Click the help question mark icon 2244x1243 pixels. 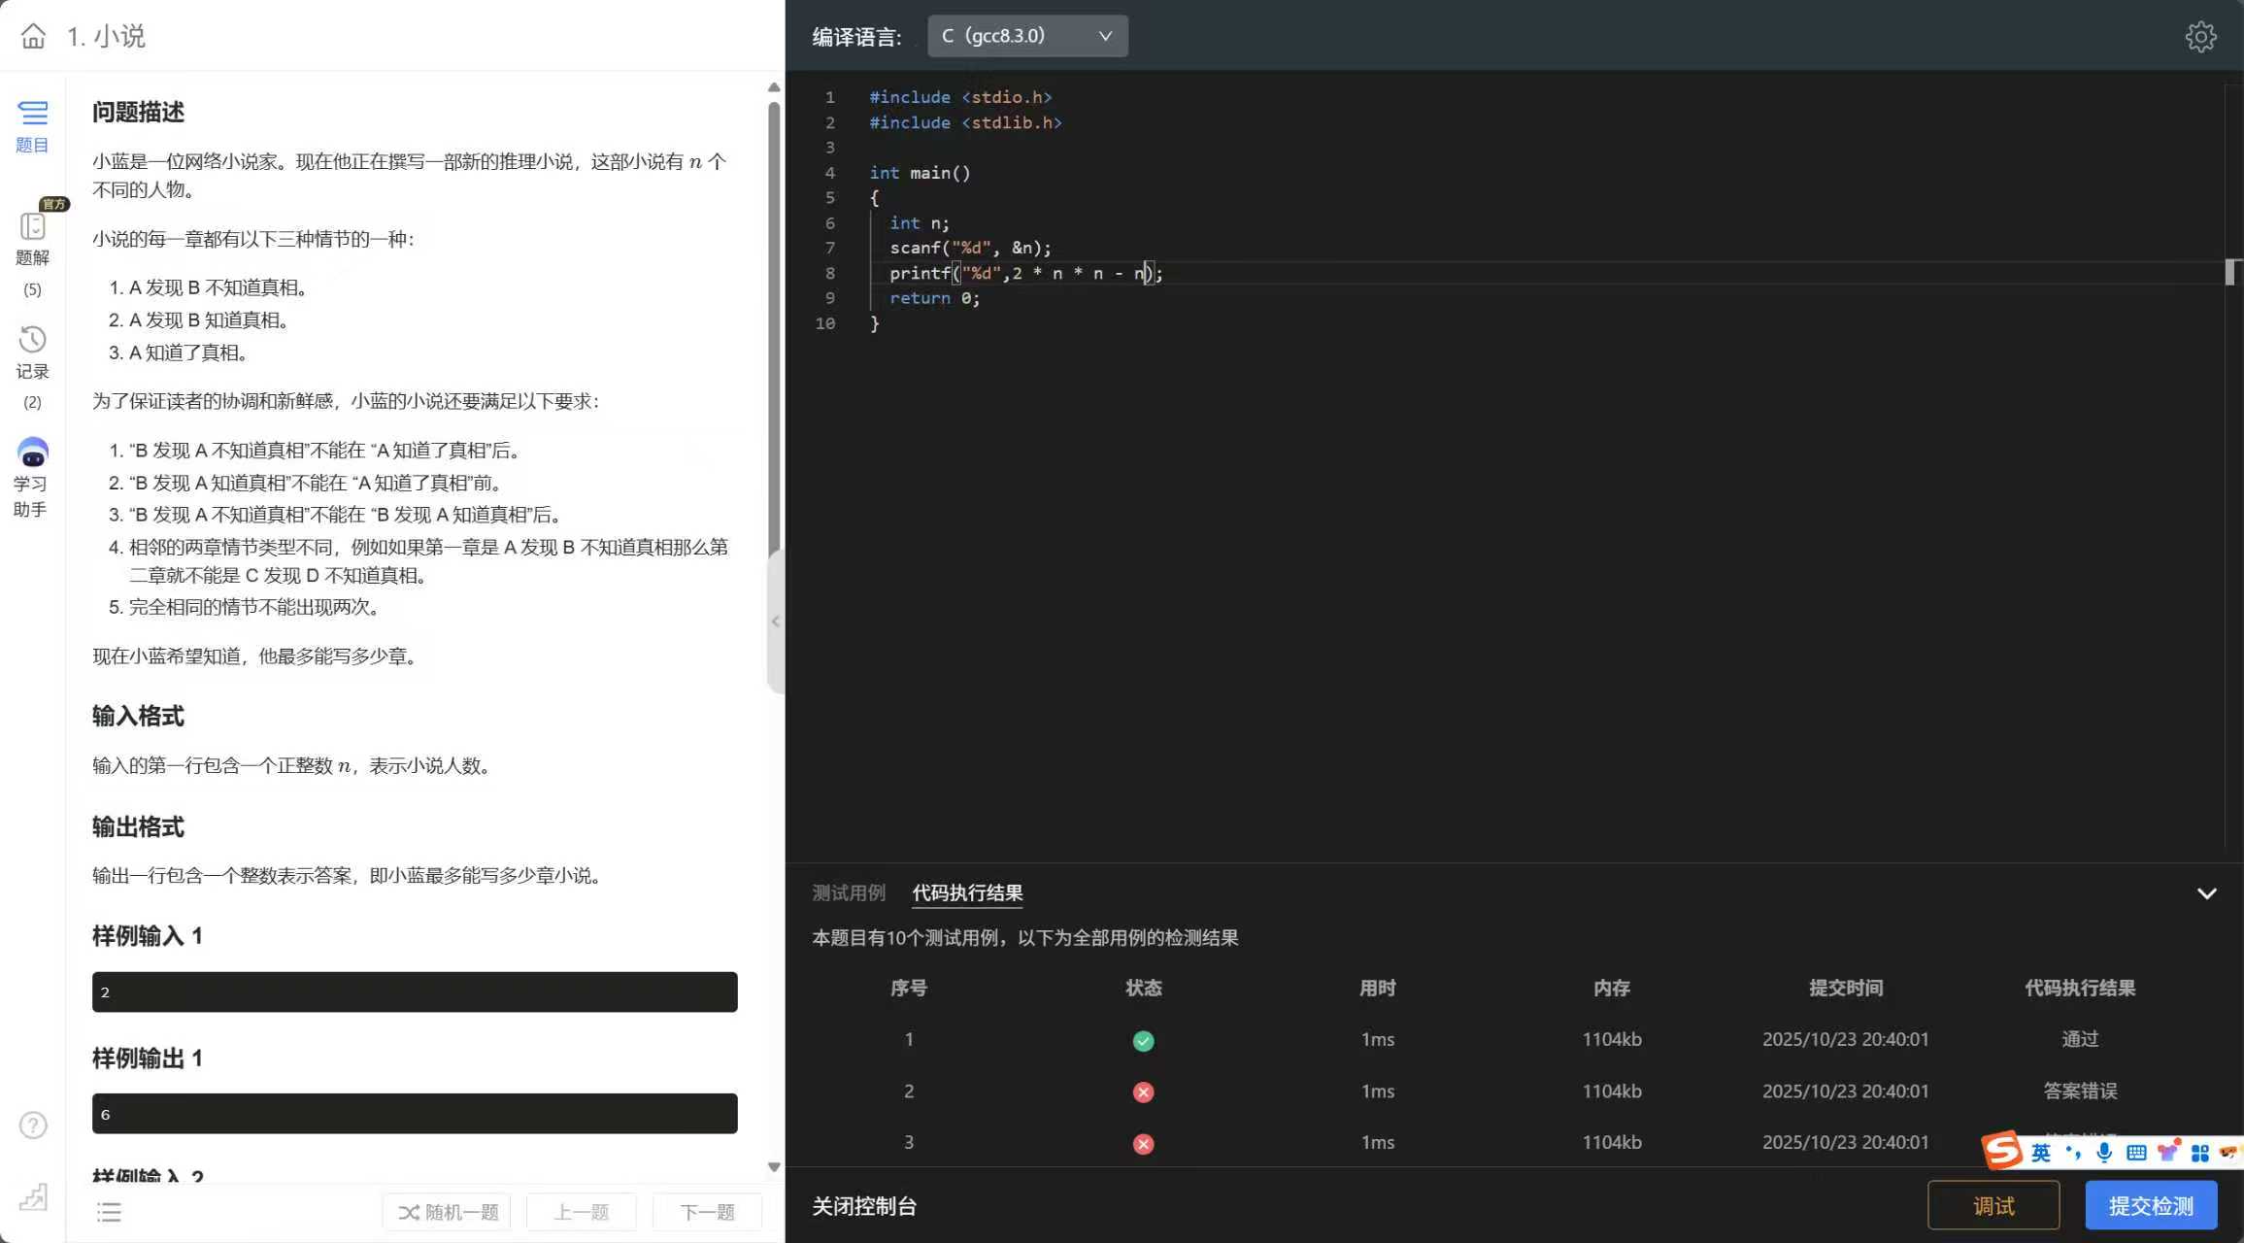[x=33, y=1125]
